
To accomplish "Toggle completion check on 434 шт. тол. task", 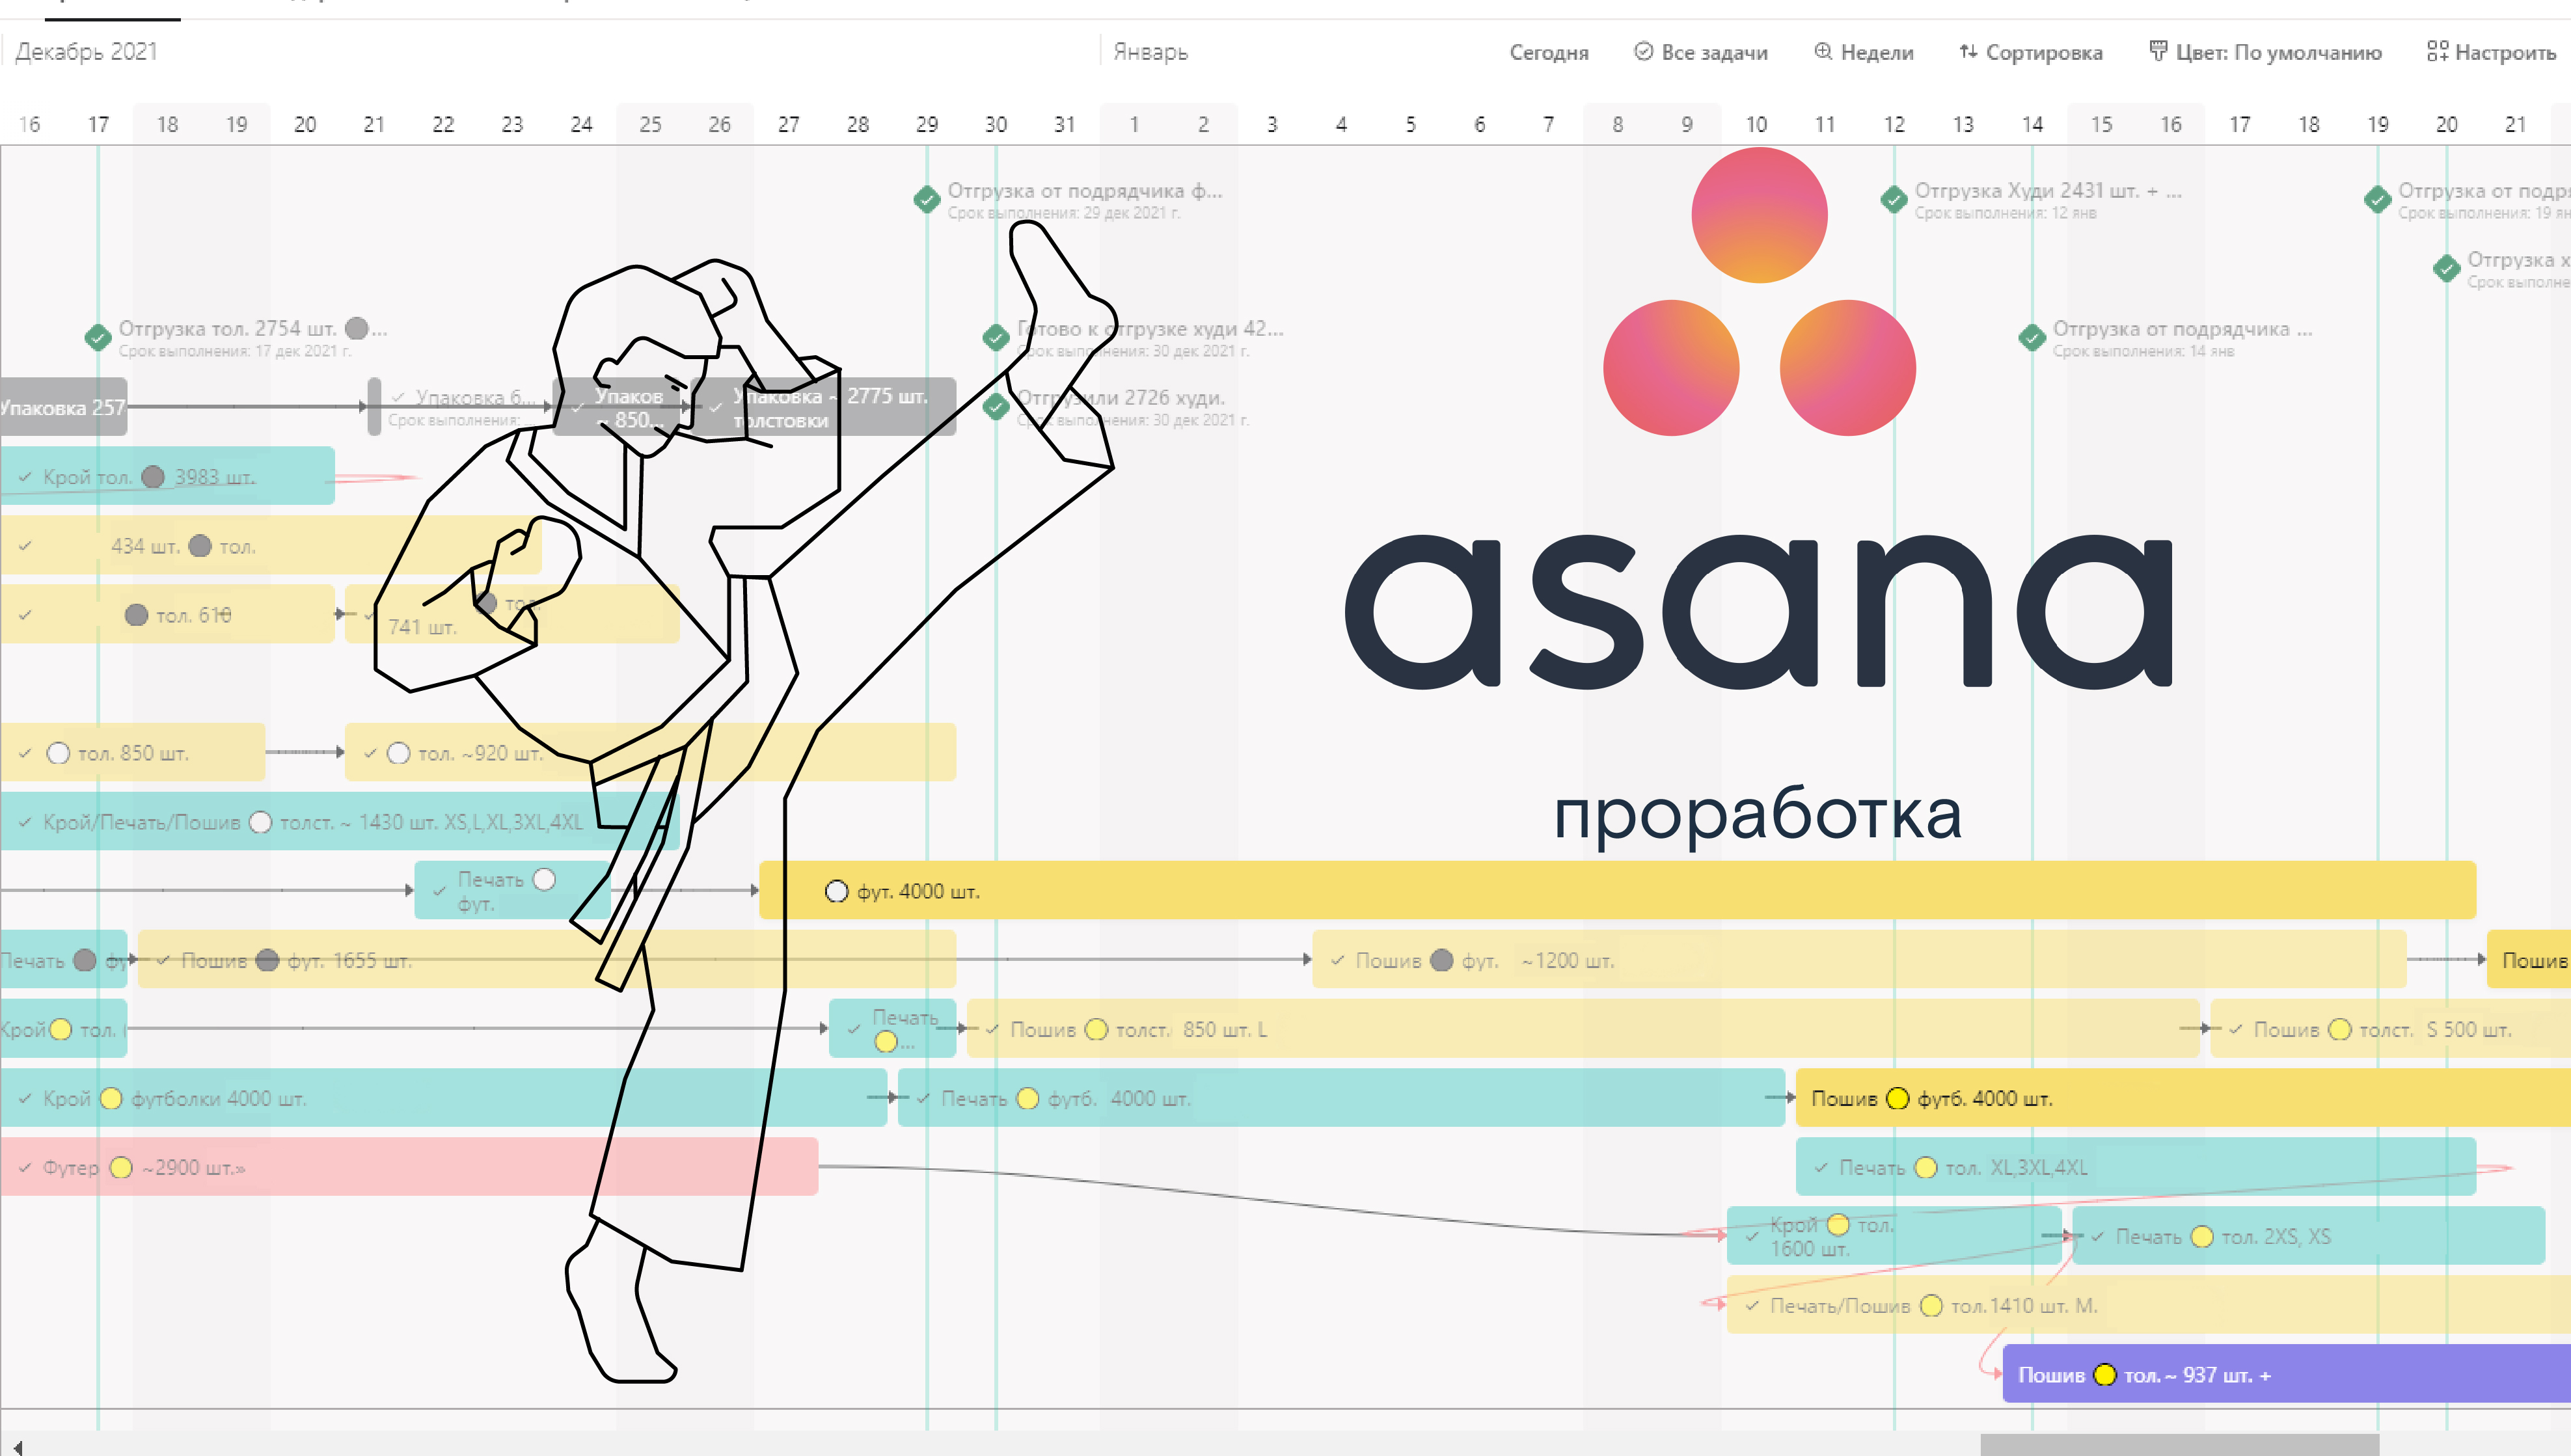I will coord(25,546).
